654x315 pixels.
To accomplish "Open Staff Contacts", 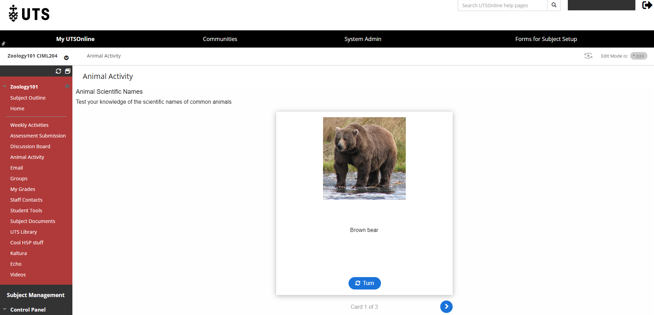I will pyautogui.click(x=26, y=200).
